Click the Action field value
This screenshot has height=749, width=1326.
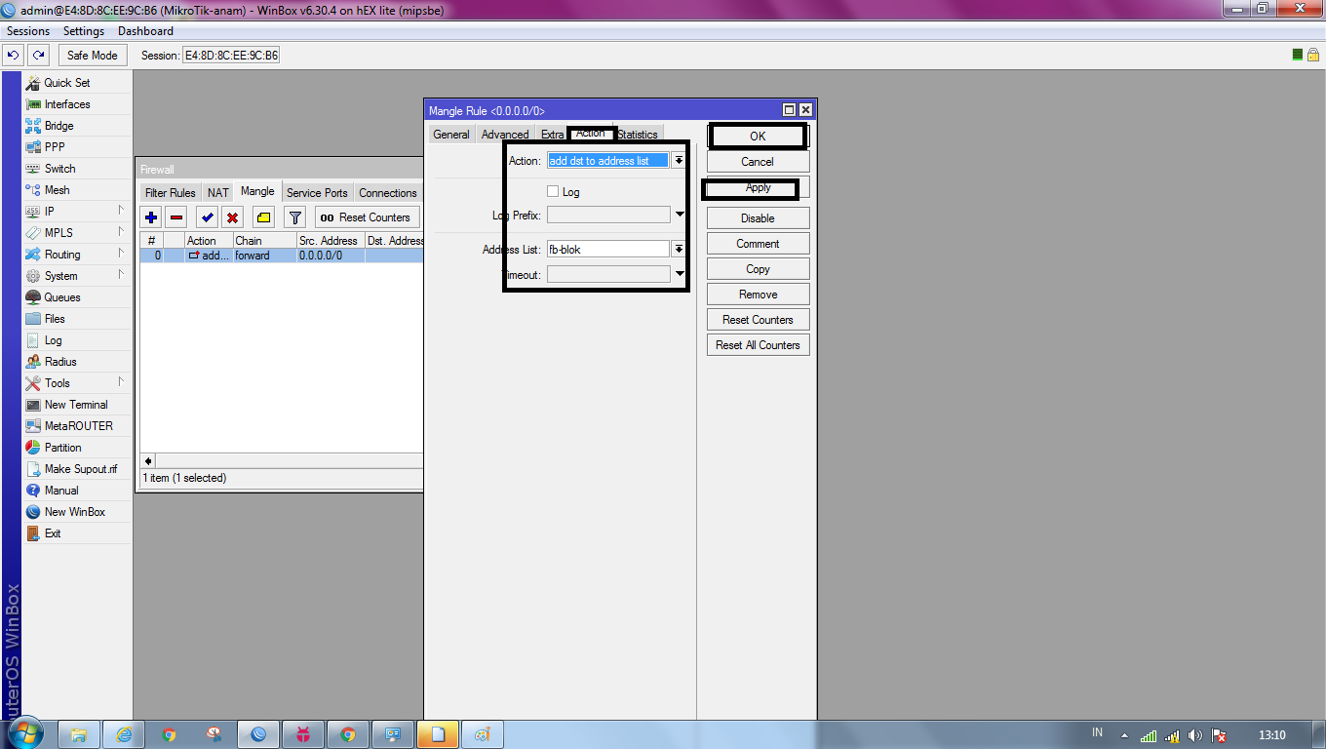pyautogui.click(x=608, y=161)
